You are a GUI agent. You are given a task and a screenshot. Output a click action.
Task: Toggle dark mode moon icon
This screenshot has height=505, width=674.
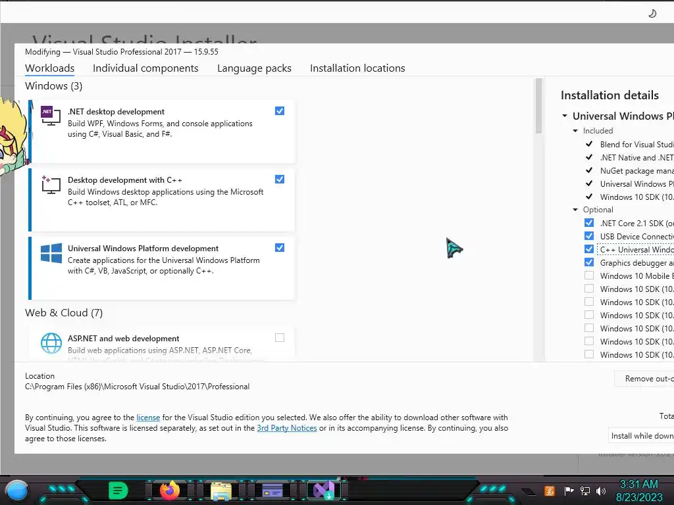652,13
